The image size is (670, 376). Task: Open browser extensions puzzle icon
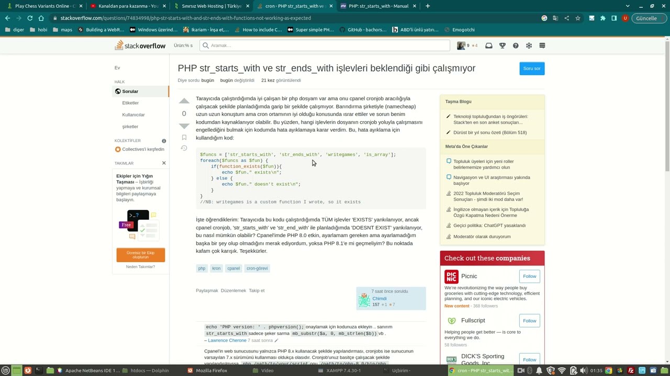tap(603, 18)
